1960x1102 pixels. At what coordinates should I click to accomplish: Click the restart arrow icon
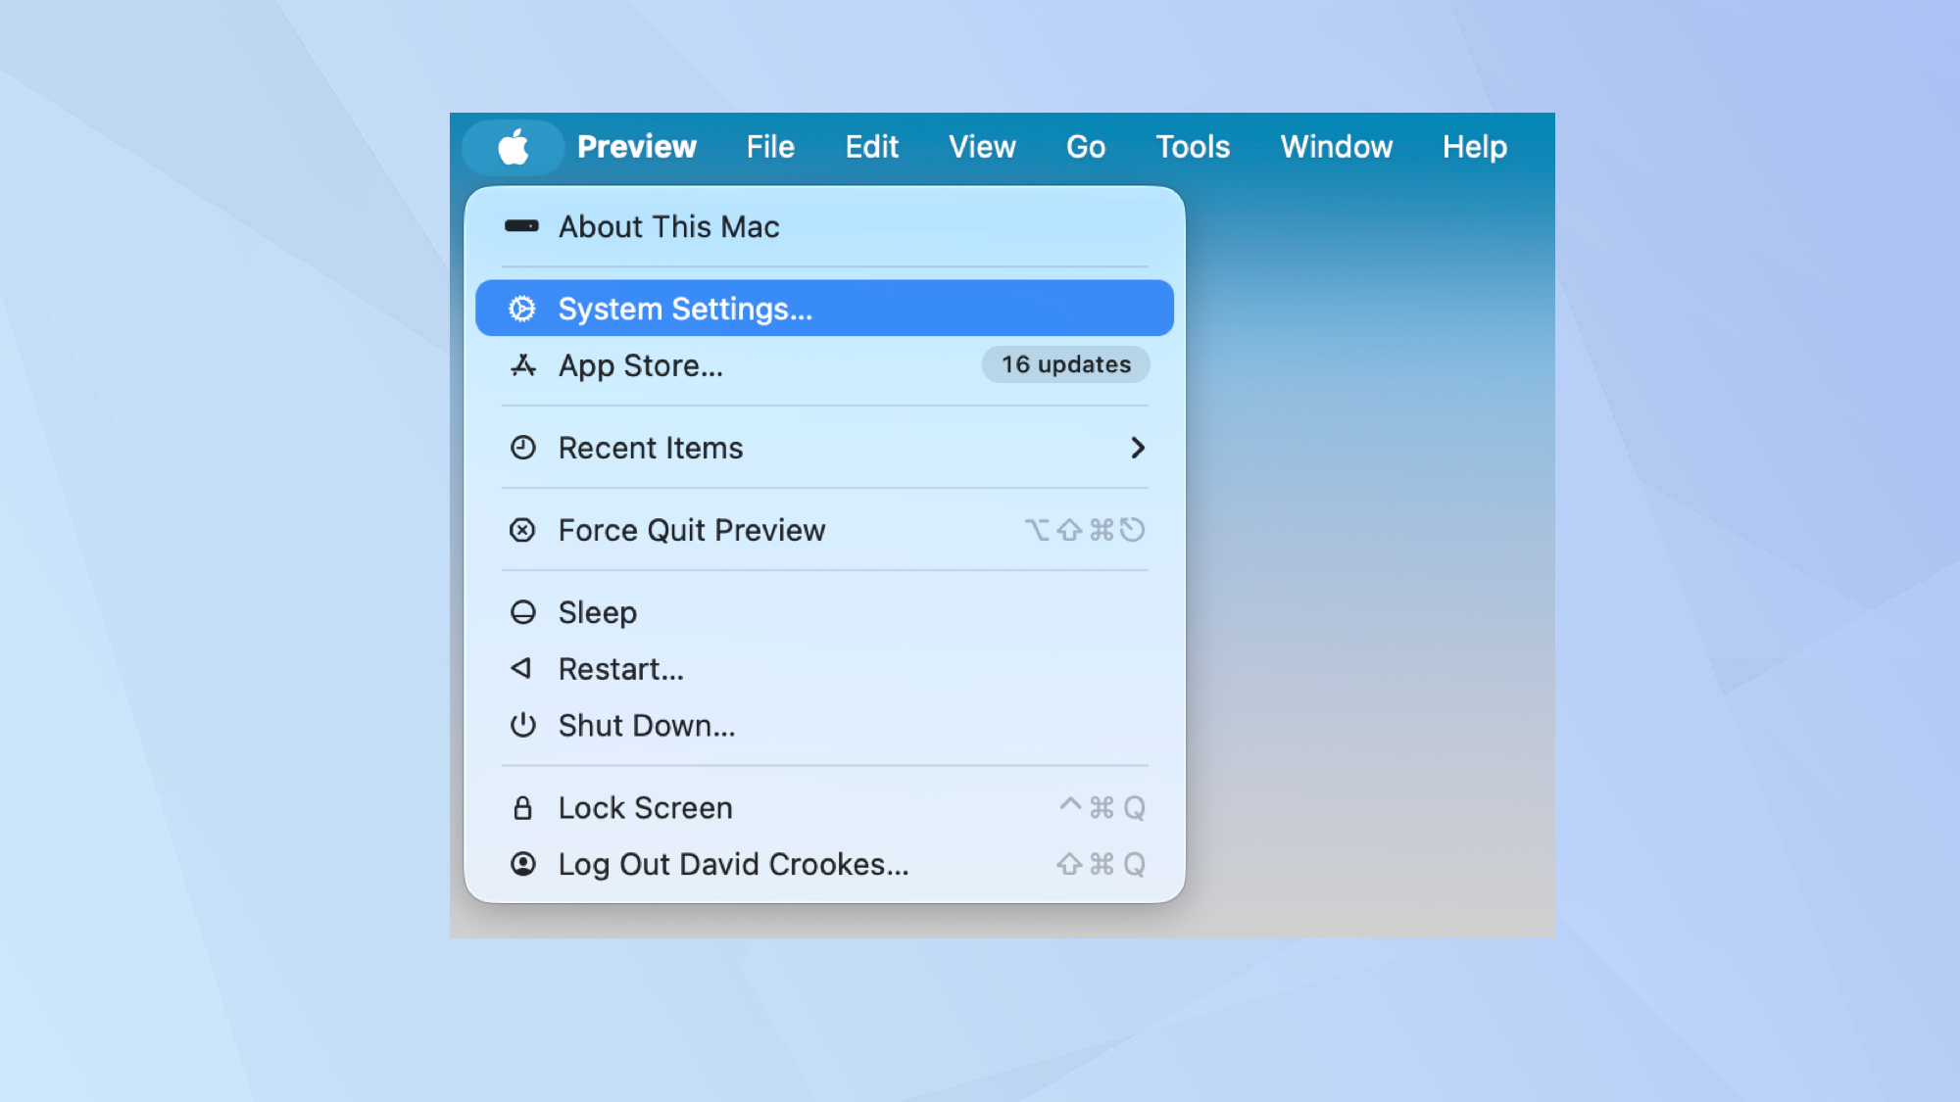tap(523, 668)
